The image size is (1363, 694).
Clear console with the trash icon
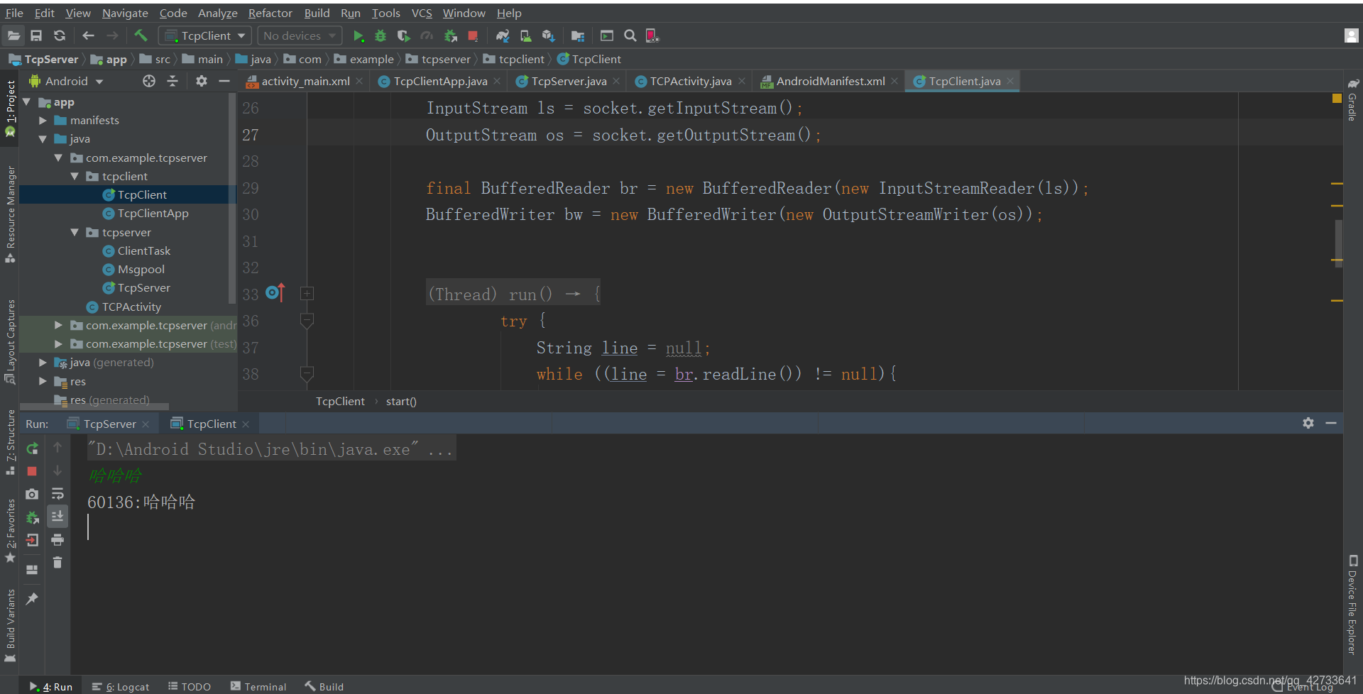[58, 563]
